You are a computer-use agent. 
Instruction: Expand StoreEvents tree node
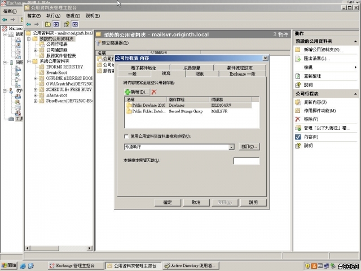[x=36, y=101]
